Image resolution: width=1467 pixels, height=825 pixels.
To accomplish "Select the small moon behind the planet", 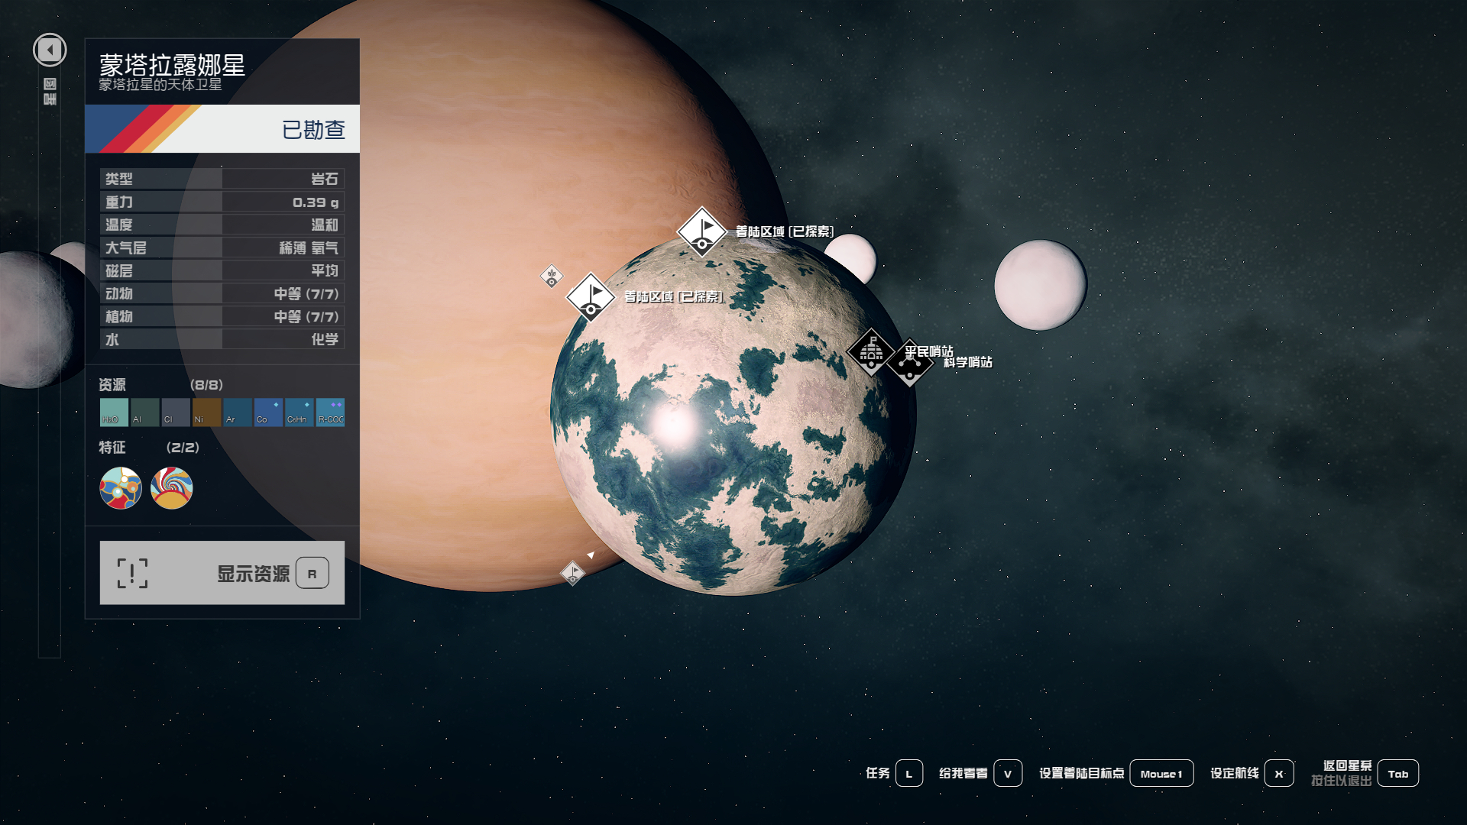I will click(852, 257).
